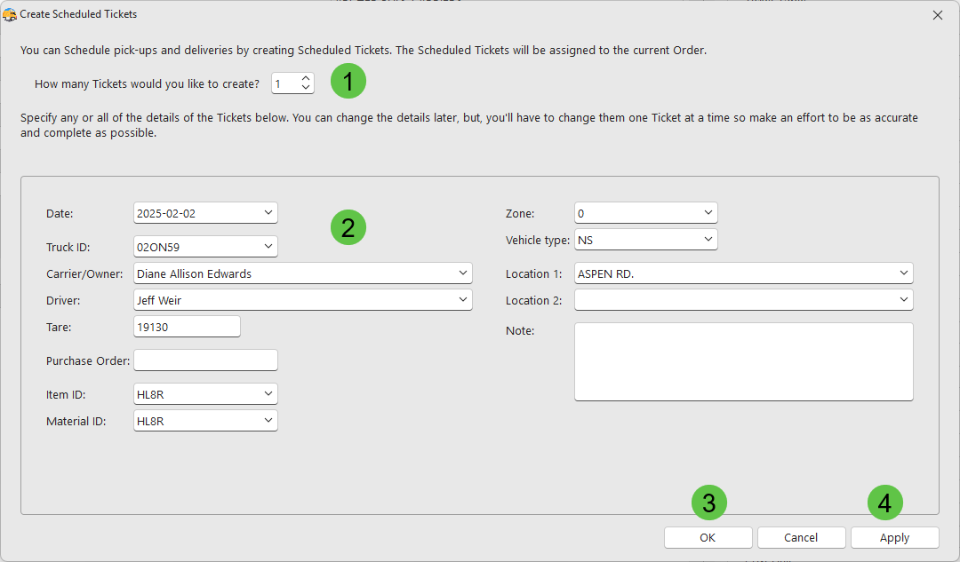Close the Create Scheduled Tickets dialog
960x562 pixels.
click(x=937, y=15)
